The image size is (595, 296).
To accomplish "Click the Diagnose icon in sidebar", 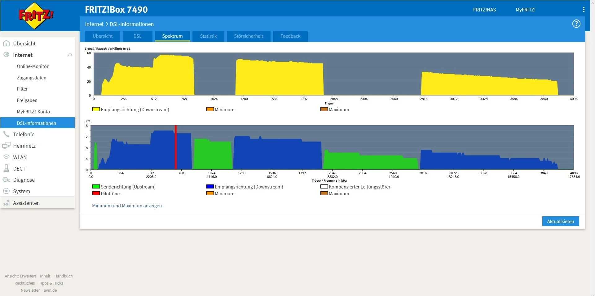I will tap(6, 180).
